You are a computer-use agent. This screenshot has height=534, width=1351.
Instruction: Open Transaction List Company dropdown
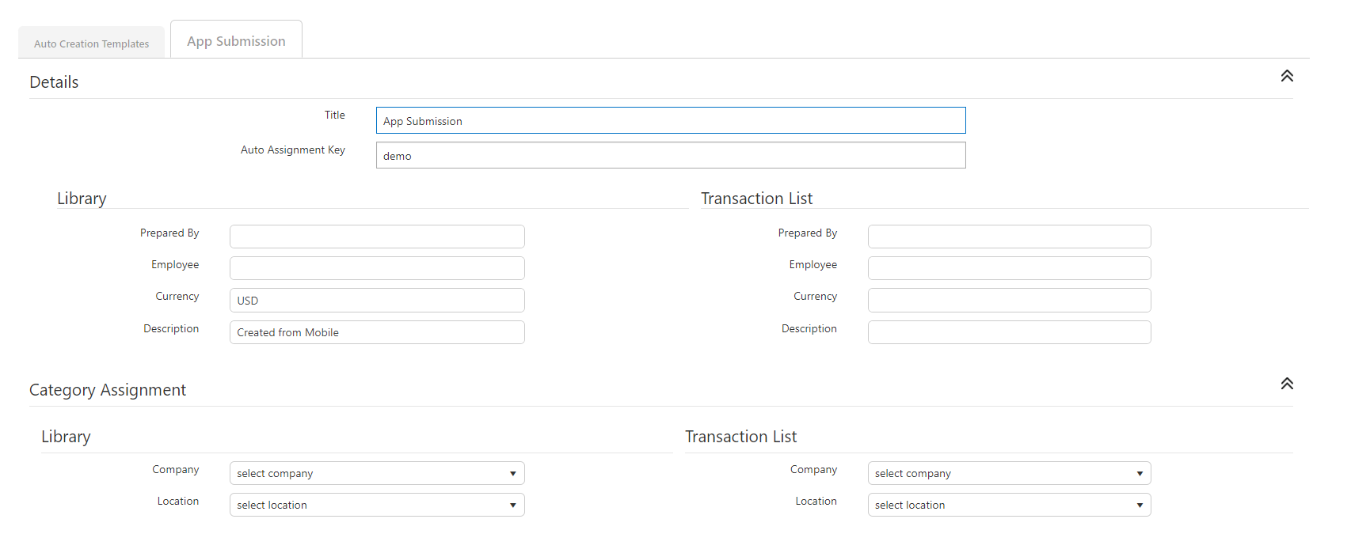click(1009, 473)
